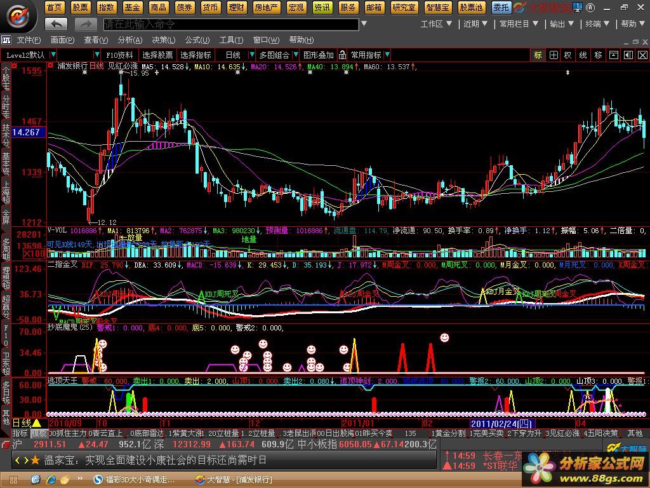Click the circled A icon in title bar
This screenshot has width=650, height=488.
coord(591,7)
